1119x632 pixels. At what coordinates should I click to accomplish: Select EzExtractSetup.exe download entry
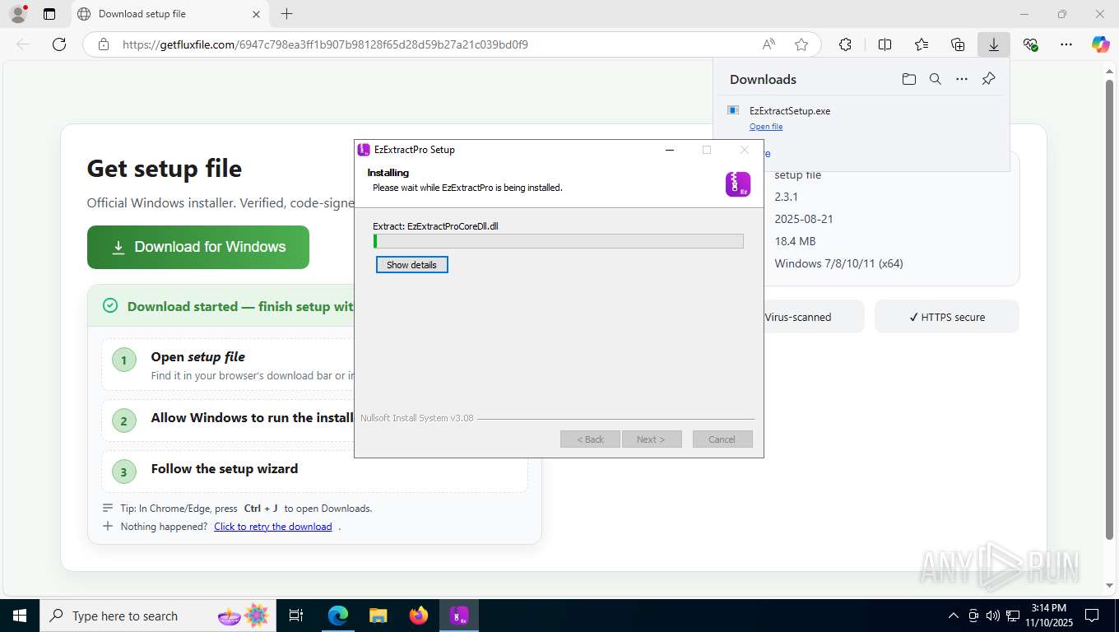(x=861, y=118)
